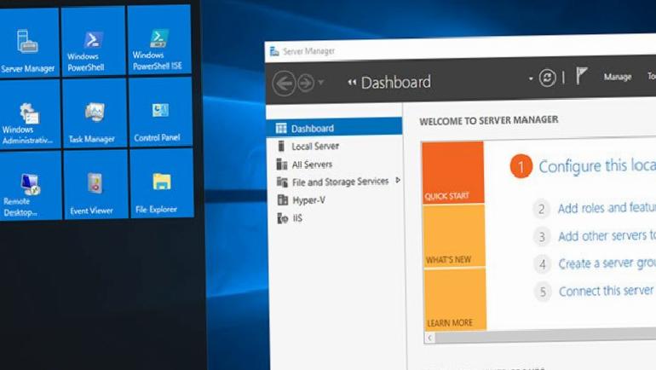Click the Configure this local server link
This screenshot has height=370, width=656.
point(597,165)
